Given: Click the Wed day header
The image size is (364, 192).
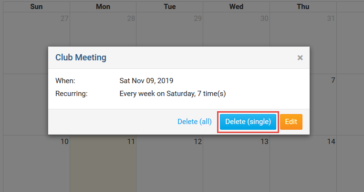Looking at the screenshot, I should pos(236,7).
